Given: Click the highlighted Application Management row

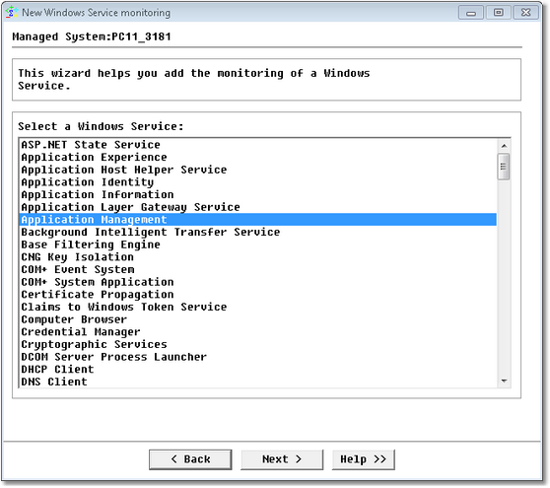Looking at the screenshot, I should [258, 220].
